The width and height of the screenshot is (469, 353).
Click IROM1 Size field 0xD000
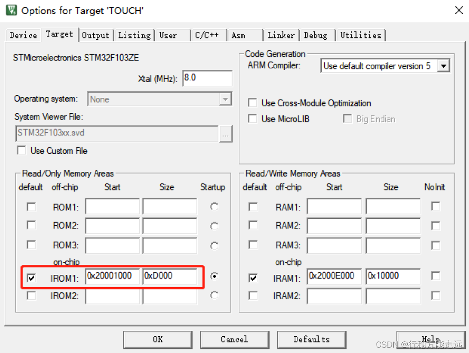(169, 276)
